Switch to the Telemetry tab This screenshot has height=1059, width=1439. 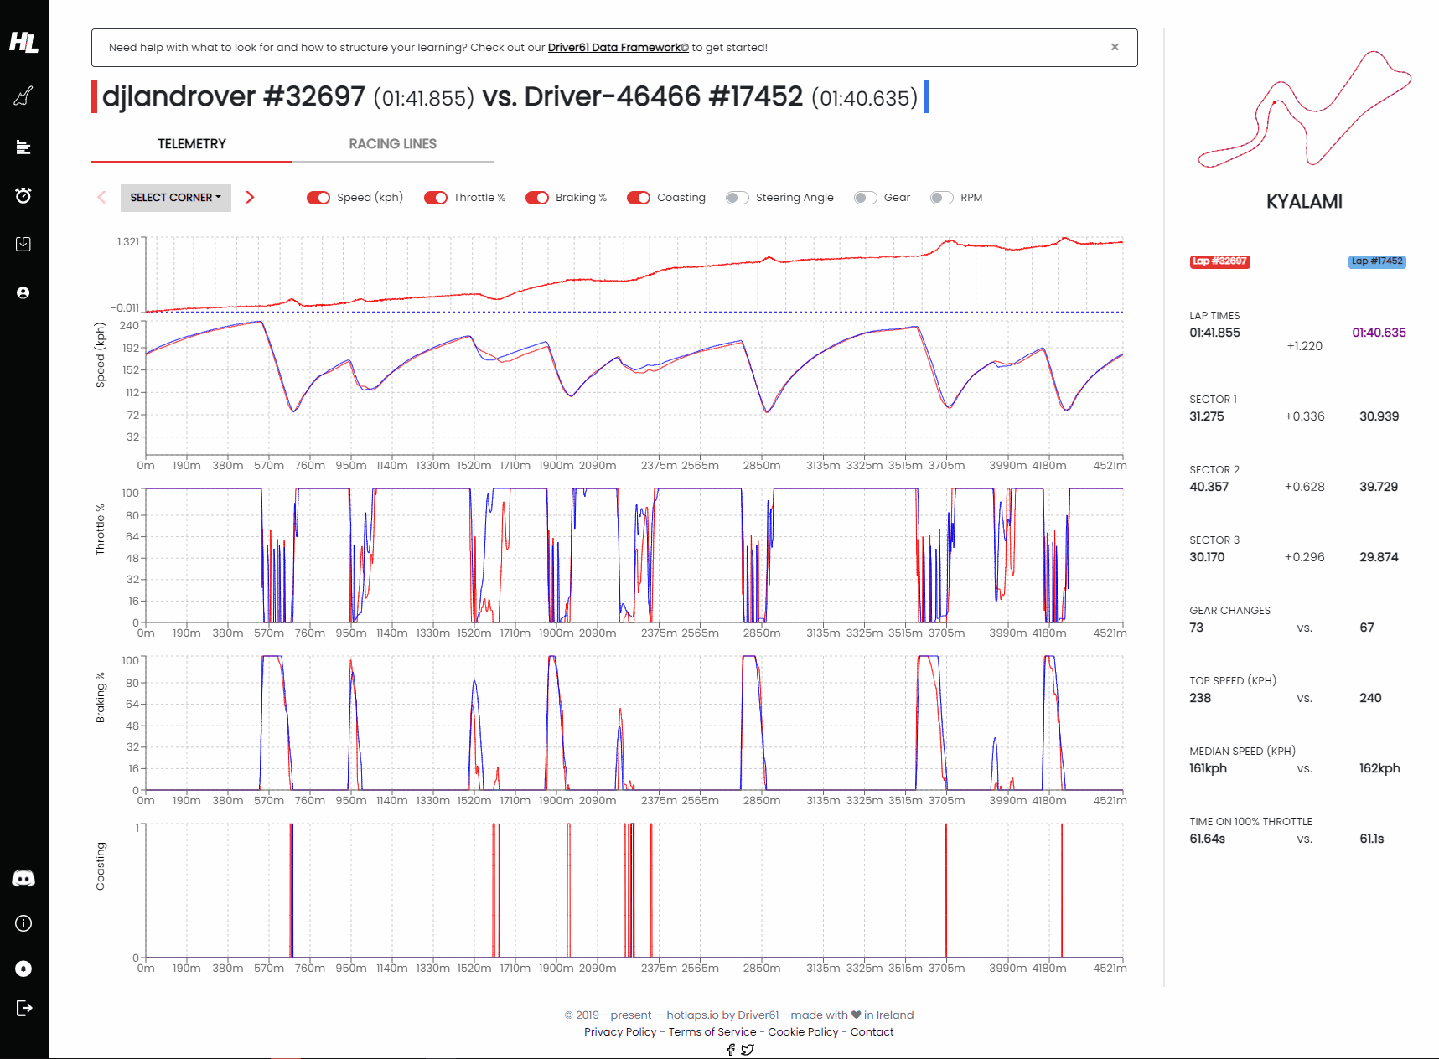pos(192,144)
